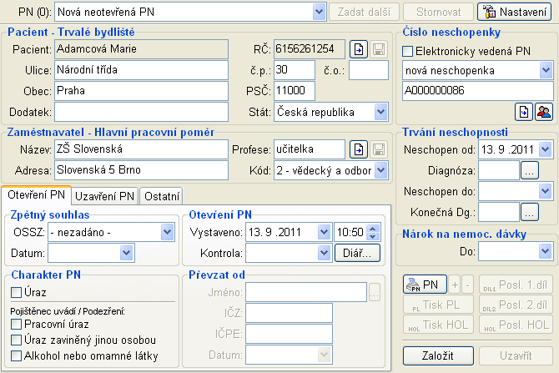This screenshot has width=559, height=373.
Task: Click into the Ulice address field
Action: point(142,70)
